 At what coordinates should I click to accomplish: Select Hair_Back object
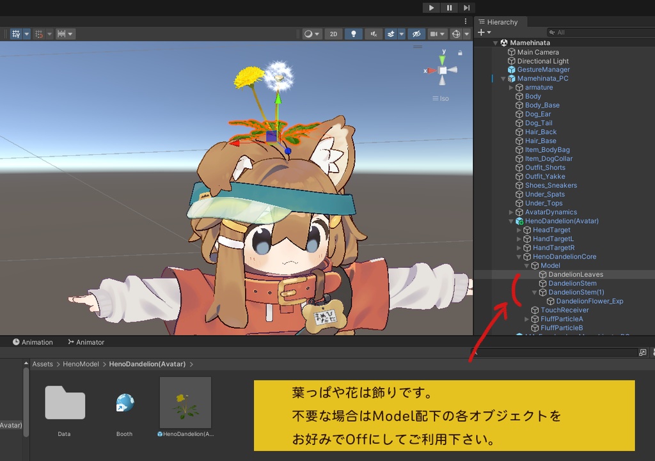(x=541, y=132)
